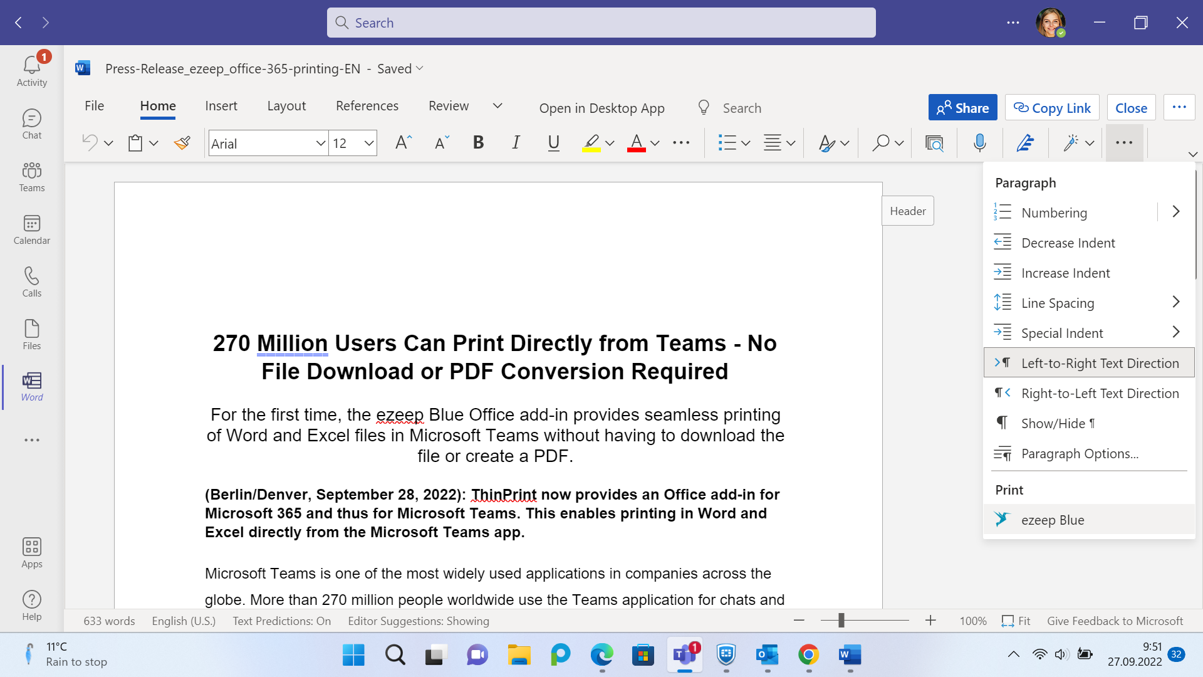Screen dimensions: 1203x677
Task: Click Open in Desktop App
Action: [x=601, y=108]
